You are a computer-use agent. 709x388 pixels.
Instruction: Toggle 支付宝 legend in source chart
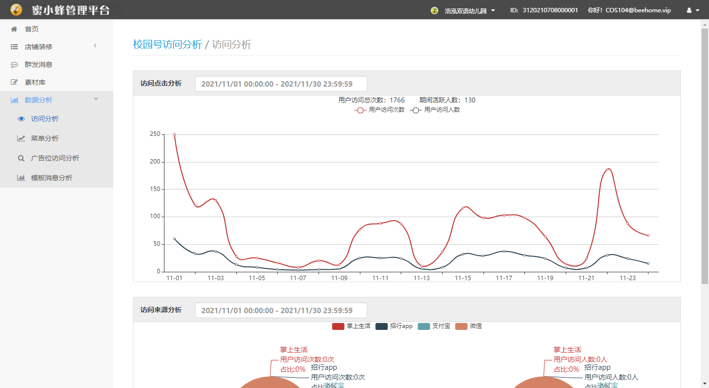(434, 326)
